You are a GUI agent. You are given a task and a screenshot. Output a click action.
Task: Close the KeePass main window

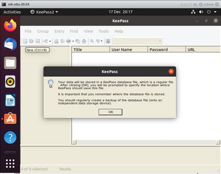click(x=215, y=20)
